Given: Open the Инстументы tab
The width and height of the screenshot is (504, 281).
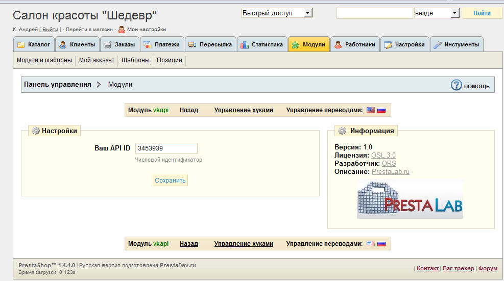Looking at the screenshot, I should [x=457, y=44].
